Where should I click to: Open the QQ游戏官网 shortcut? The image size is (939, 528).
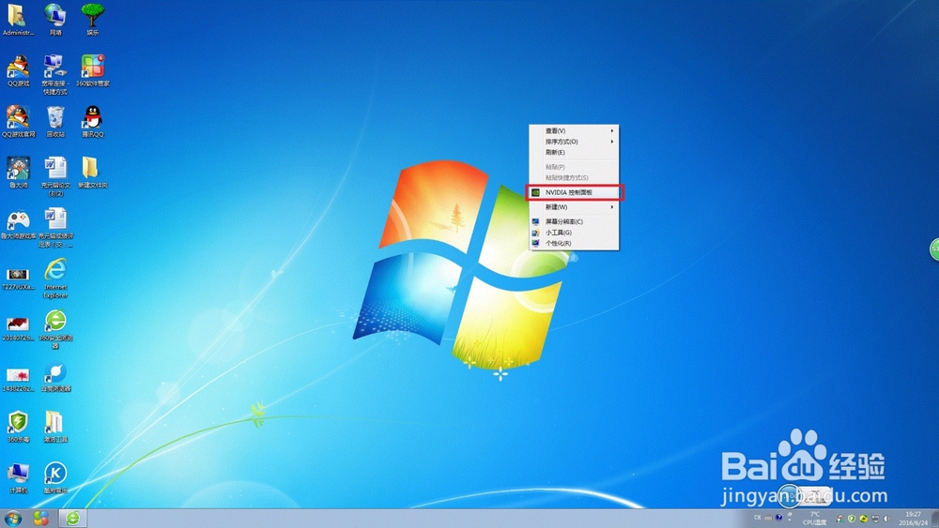coord(18,121)
